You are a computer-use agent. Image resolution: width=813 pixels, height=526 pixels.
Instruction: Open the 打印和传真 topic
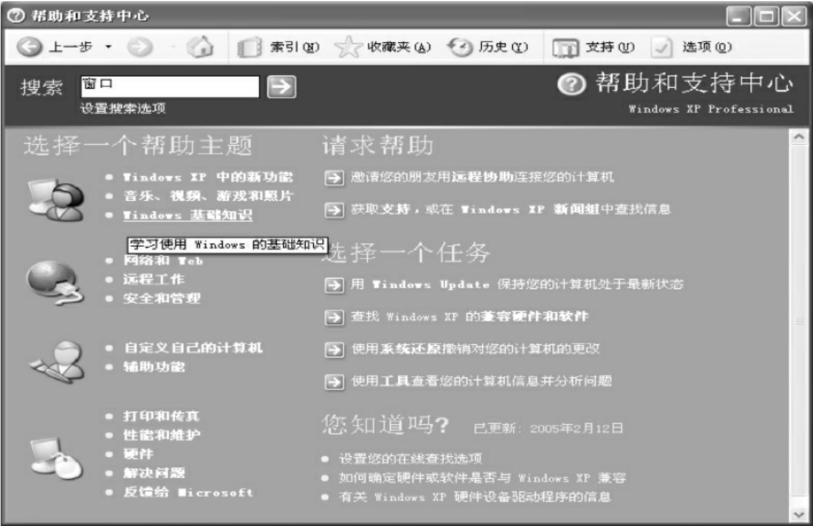161,416
